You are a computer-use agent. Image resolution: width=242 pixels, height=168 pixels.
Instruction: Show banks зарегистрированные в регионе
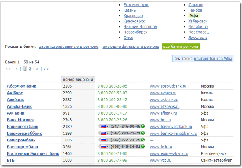point(69,47)
